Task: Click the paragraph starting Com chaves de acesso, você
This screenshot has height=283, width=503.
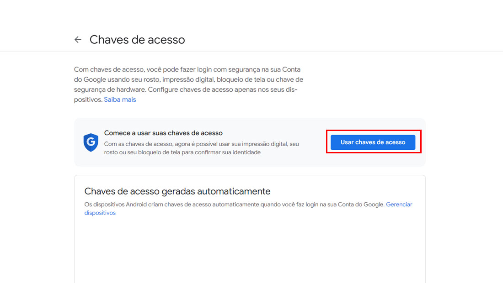Action: click(x=188, y=84)
